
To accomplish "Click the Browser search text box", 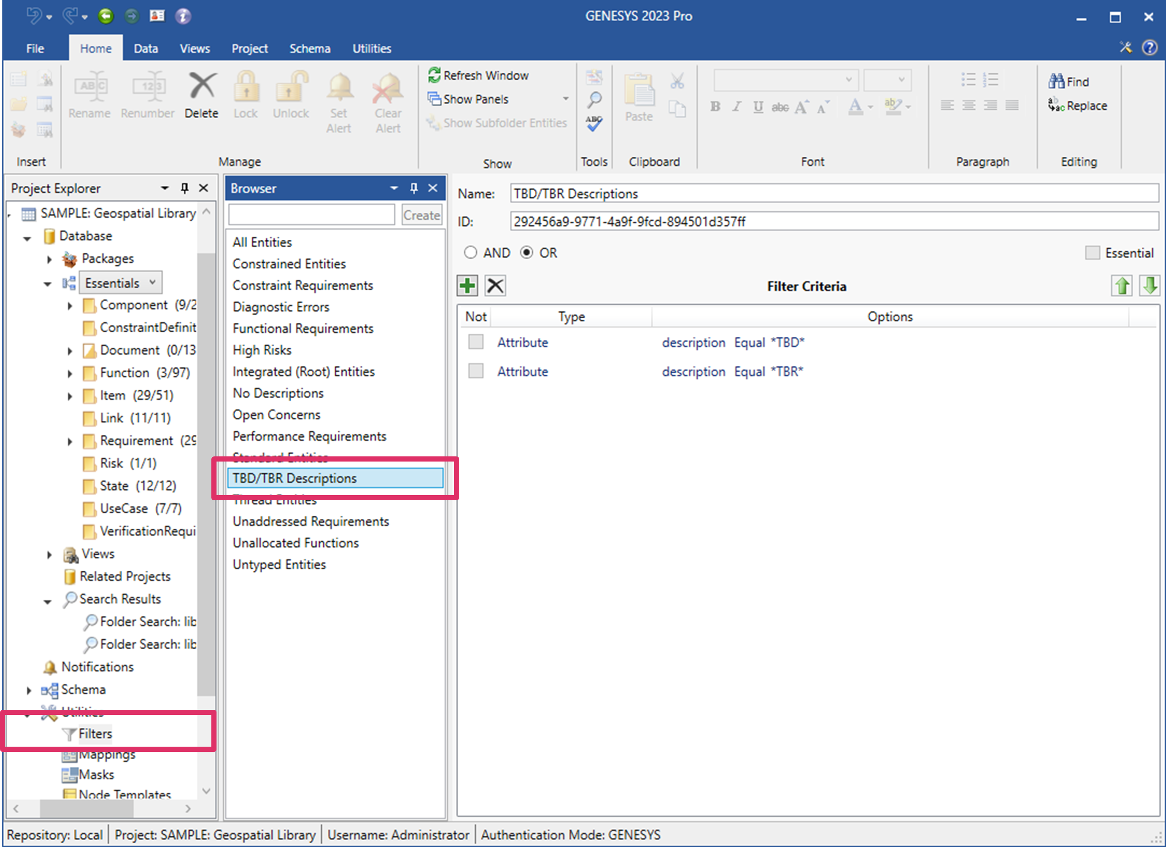I will [x=312, y=215].
